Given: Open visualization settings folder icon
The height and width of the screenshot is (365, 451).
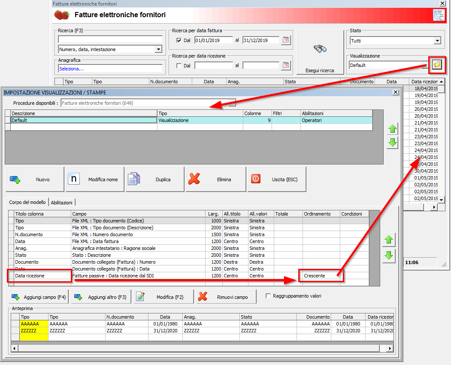Looking at the screenshot, I should (x=437, y=65).
